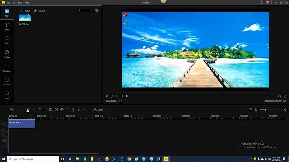Stop preview playback
The image size is (289, 162).
(x=121, y=96)
